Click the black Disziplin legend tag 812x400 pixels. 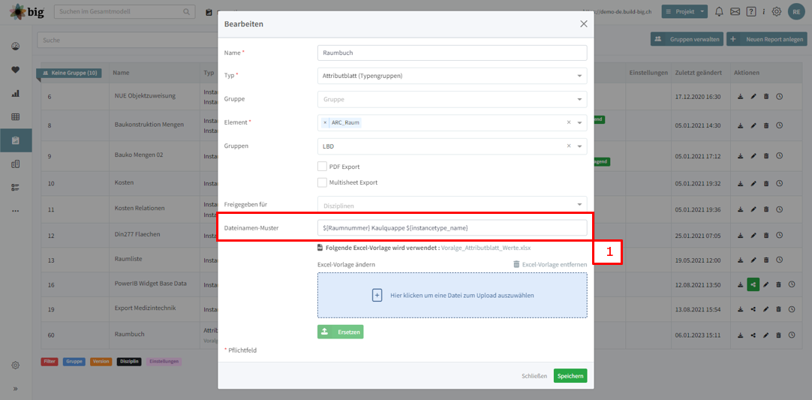point(130,361)
